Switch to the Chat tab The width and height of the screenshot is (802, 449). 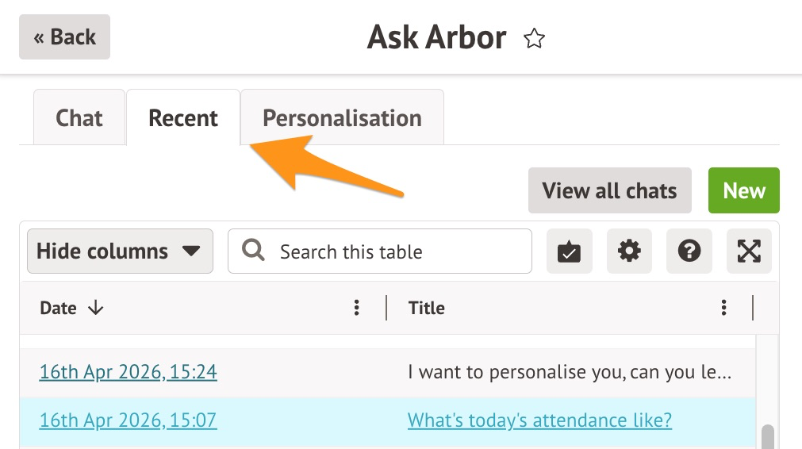tap(79, 118)
